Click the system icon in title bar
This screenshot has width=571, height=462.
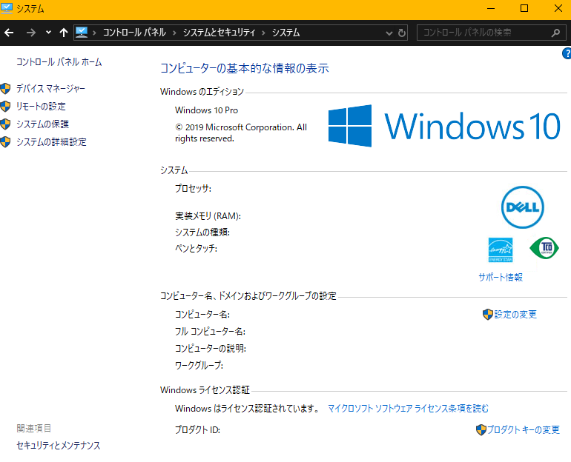pyautogui.click(x=7, y=8)
